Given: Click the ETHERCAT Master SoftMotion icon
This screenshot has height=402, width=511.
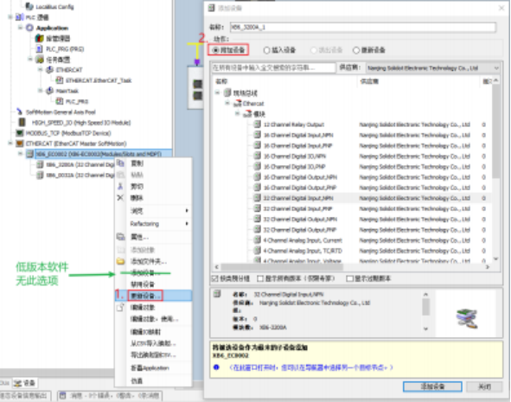Looking at the screenshot, I should coord(20,144).
